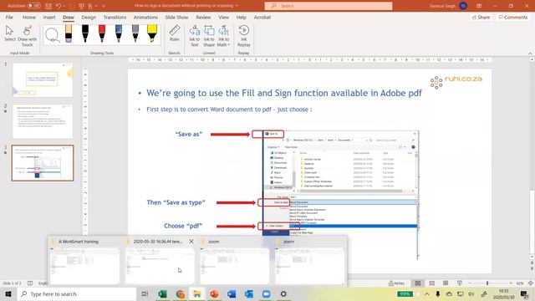This screenshot has height=301, width=535.
Task: Show hidden system tray icons
Action: (x=427, y=293)
